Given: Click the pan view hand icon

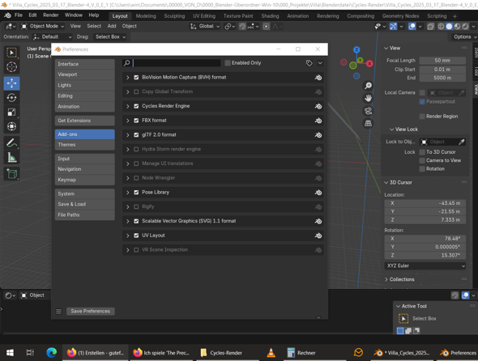Looking at the screenshot, I should coord(369,98).
